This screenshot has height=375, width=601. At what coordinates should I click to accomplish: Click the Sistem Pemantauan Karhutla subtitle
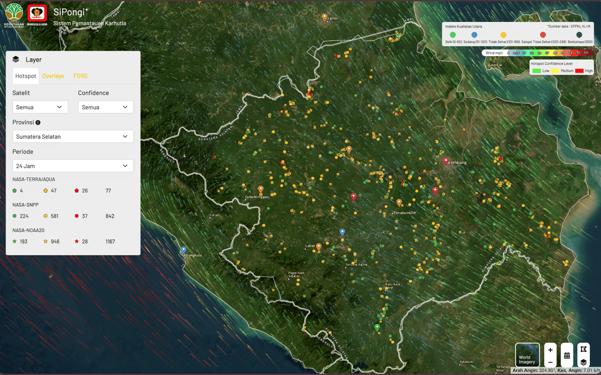point(90,23)
